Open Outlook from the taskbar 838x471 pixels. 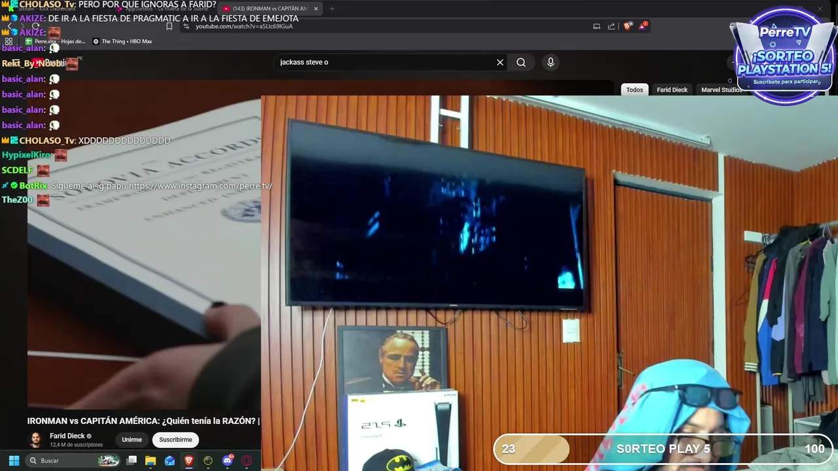[x=170, y=461]
